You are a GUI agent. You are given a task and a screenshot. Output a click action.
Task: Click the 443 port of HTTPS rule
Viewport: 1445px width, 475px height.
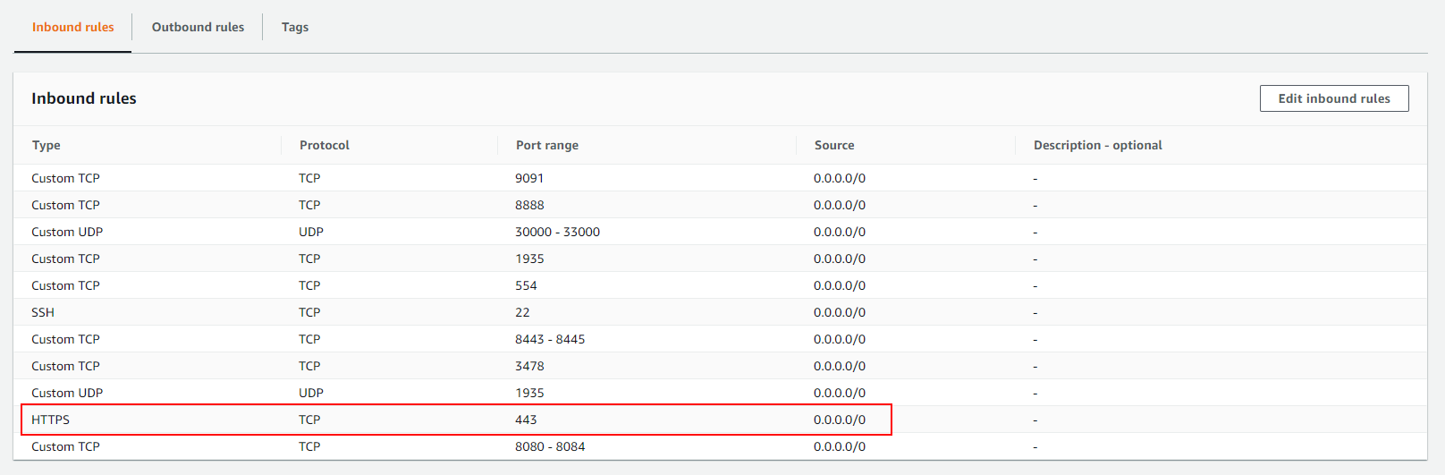[x=526, y=420]
